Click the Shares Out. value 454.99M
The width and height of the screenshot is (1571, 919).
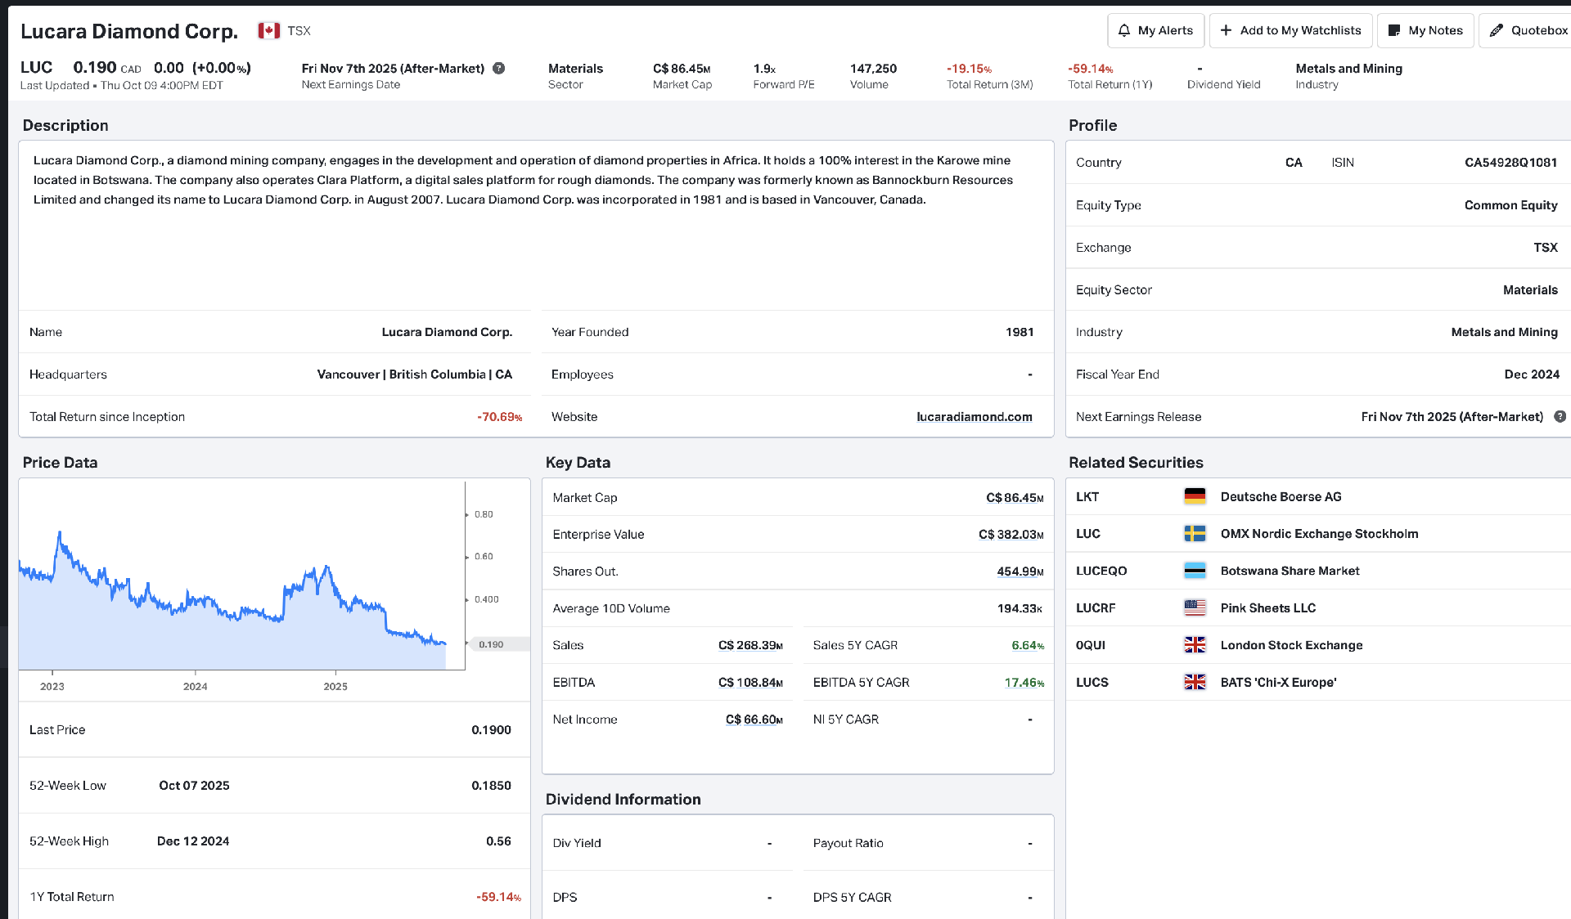[1020, 572]
